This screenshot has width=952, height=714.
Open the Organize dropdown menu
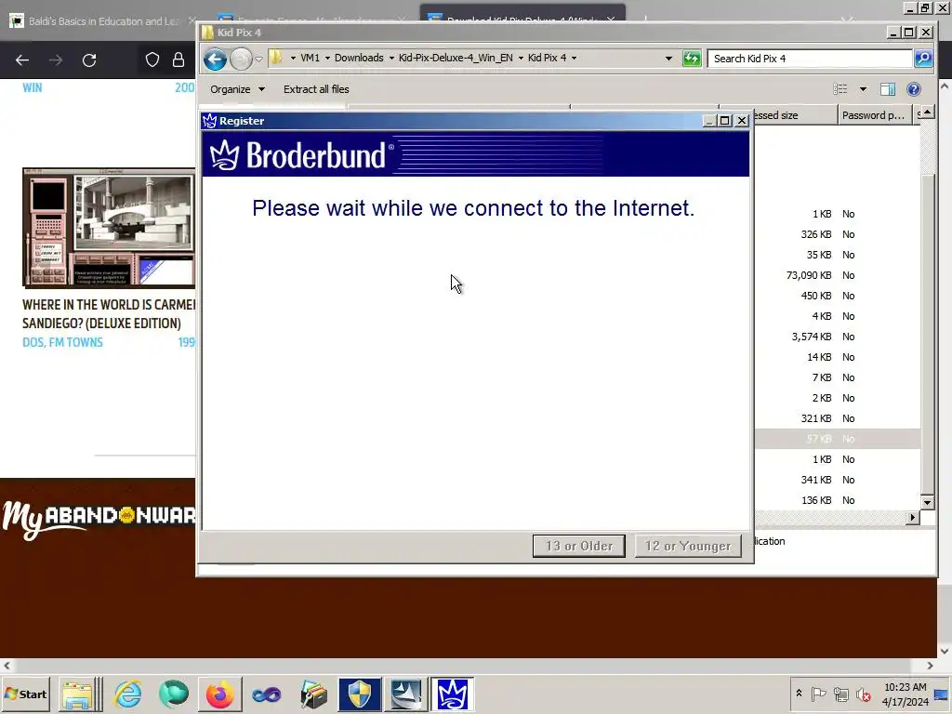pyautogui.click(x=237, y=89)
